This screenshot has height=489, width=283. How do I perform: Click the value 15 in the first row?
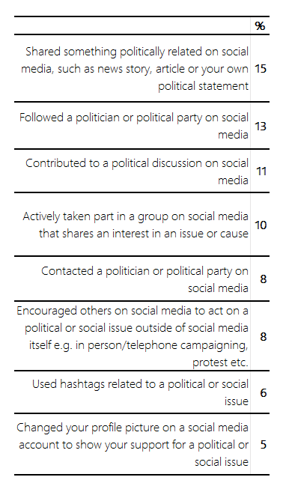(x=261, y=69)
